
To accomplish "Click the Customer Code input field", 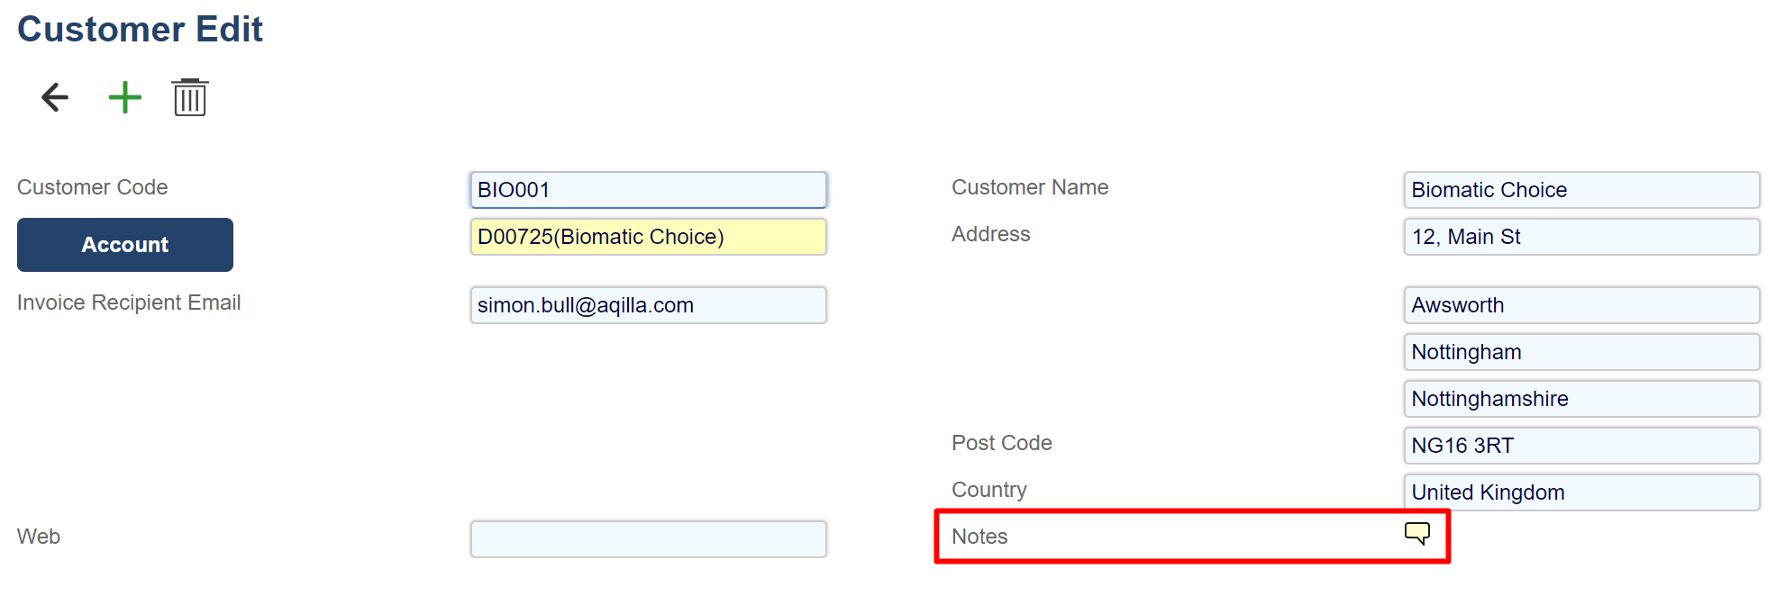I will 648,190.
